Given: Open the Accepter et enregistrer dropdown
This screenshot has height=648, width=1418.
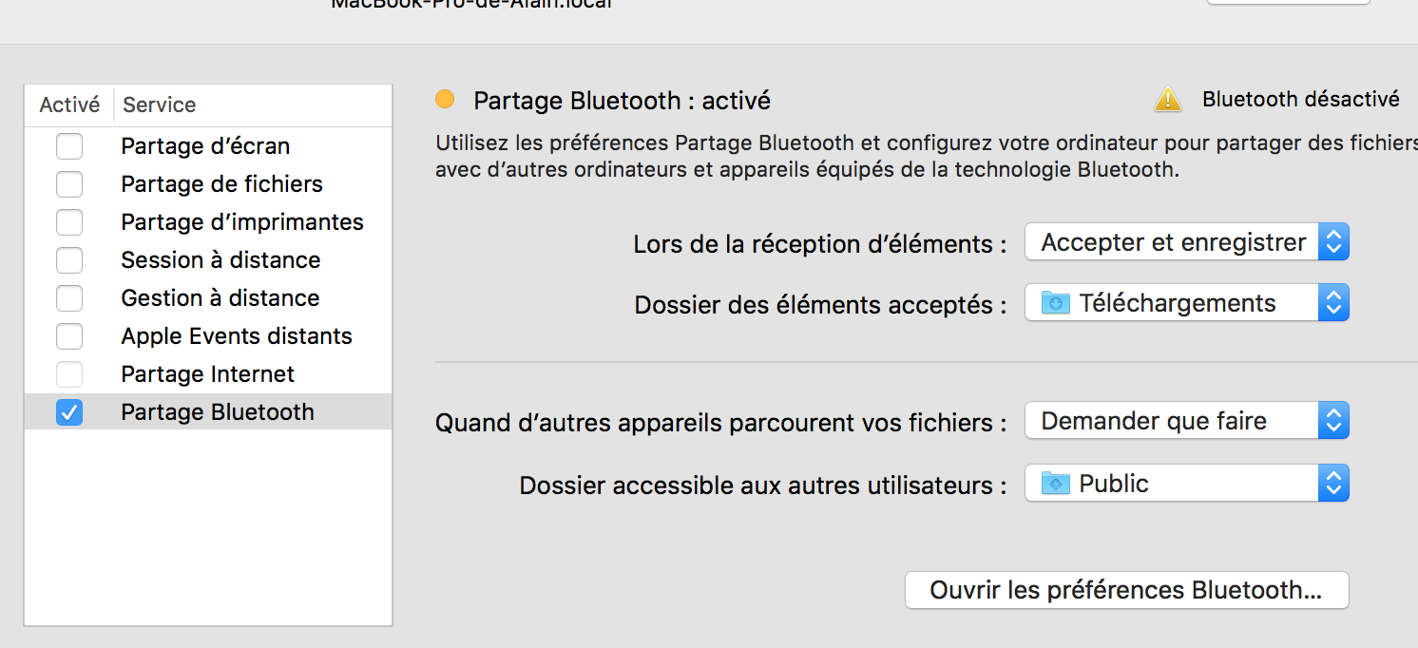Looking at the screenshot, I should pyautogui.click(x=1186, y=242).
